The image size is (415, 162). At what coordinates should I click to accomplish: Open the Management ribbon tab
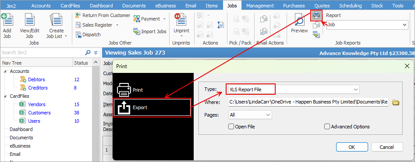260,6
